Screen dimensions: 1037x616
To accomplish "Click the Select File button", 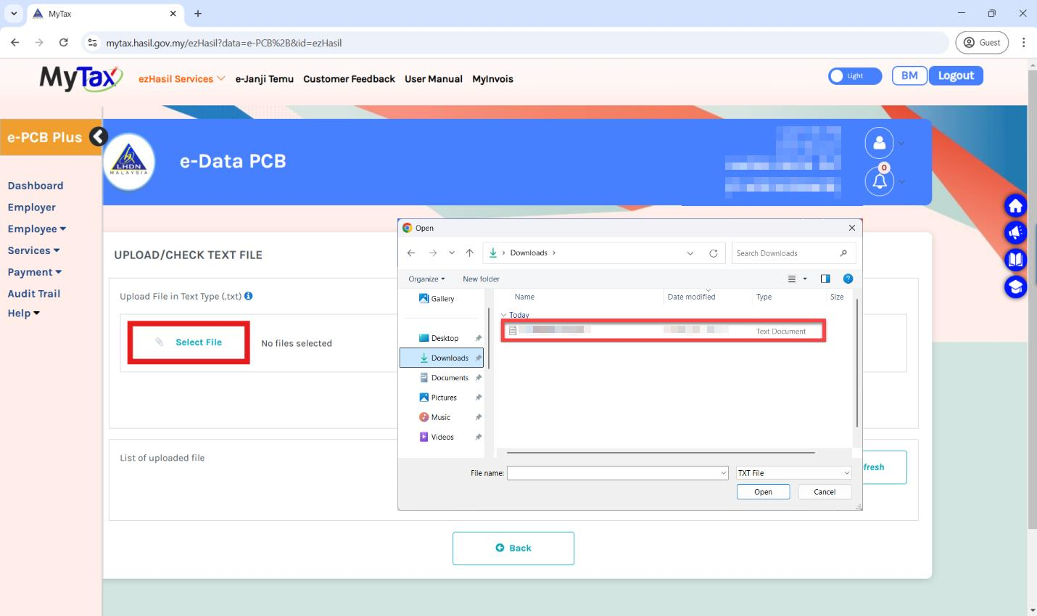I will pyautogui.click(x=189, y=342).
